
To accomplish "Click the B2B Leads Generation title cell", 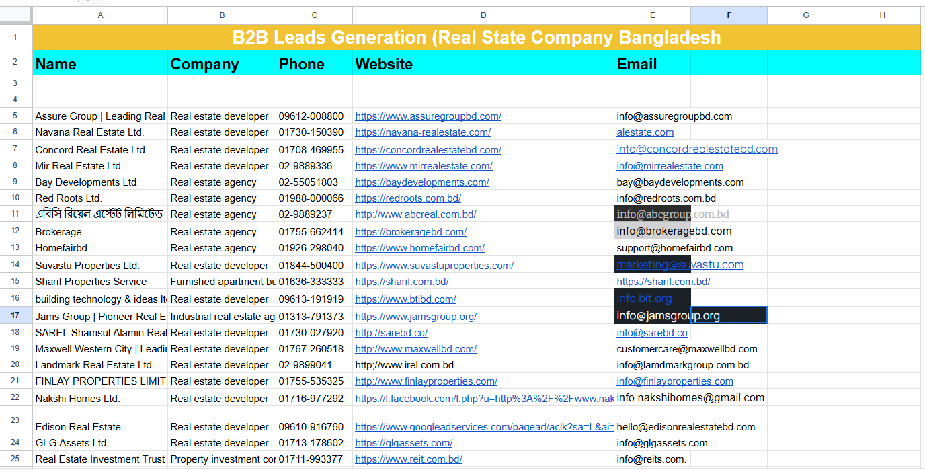I will [477, 37].
